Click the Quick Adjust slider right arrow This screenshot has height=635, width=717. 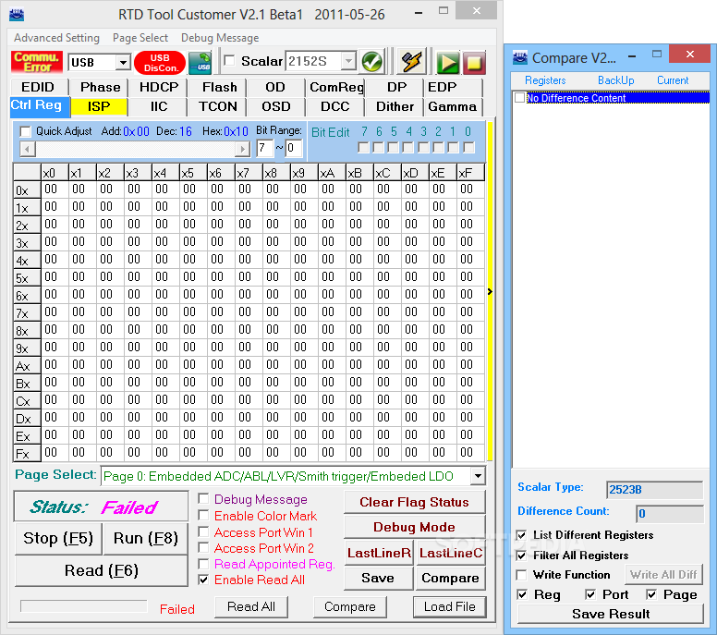pos(243,149)
